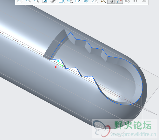Select the Zoom In tool
Viewport: 159px width, 140px height.
pos(28,1)
